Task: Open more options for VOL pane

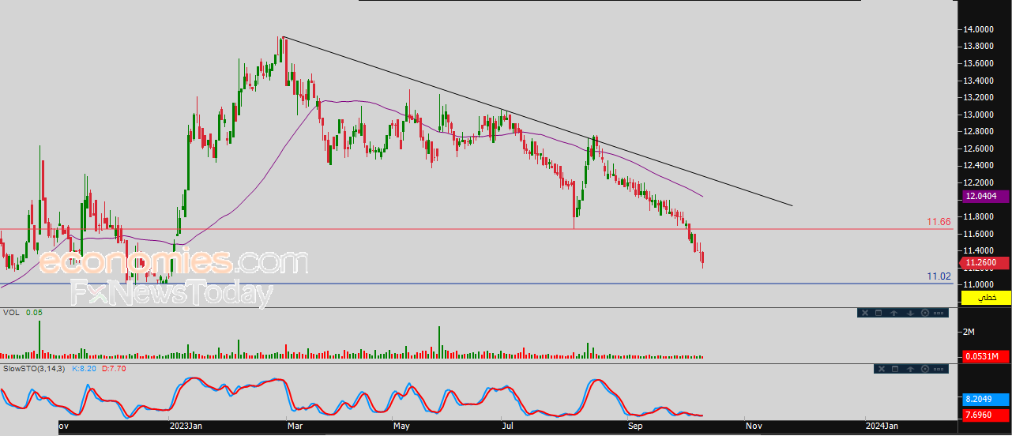Action: 939,313
